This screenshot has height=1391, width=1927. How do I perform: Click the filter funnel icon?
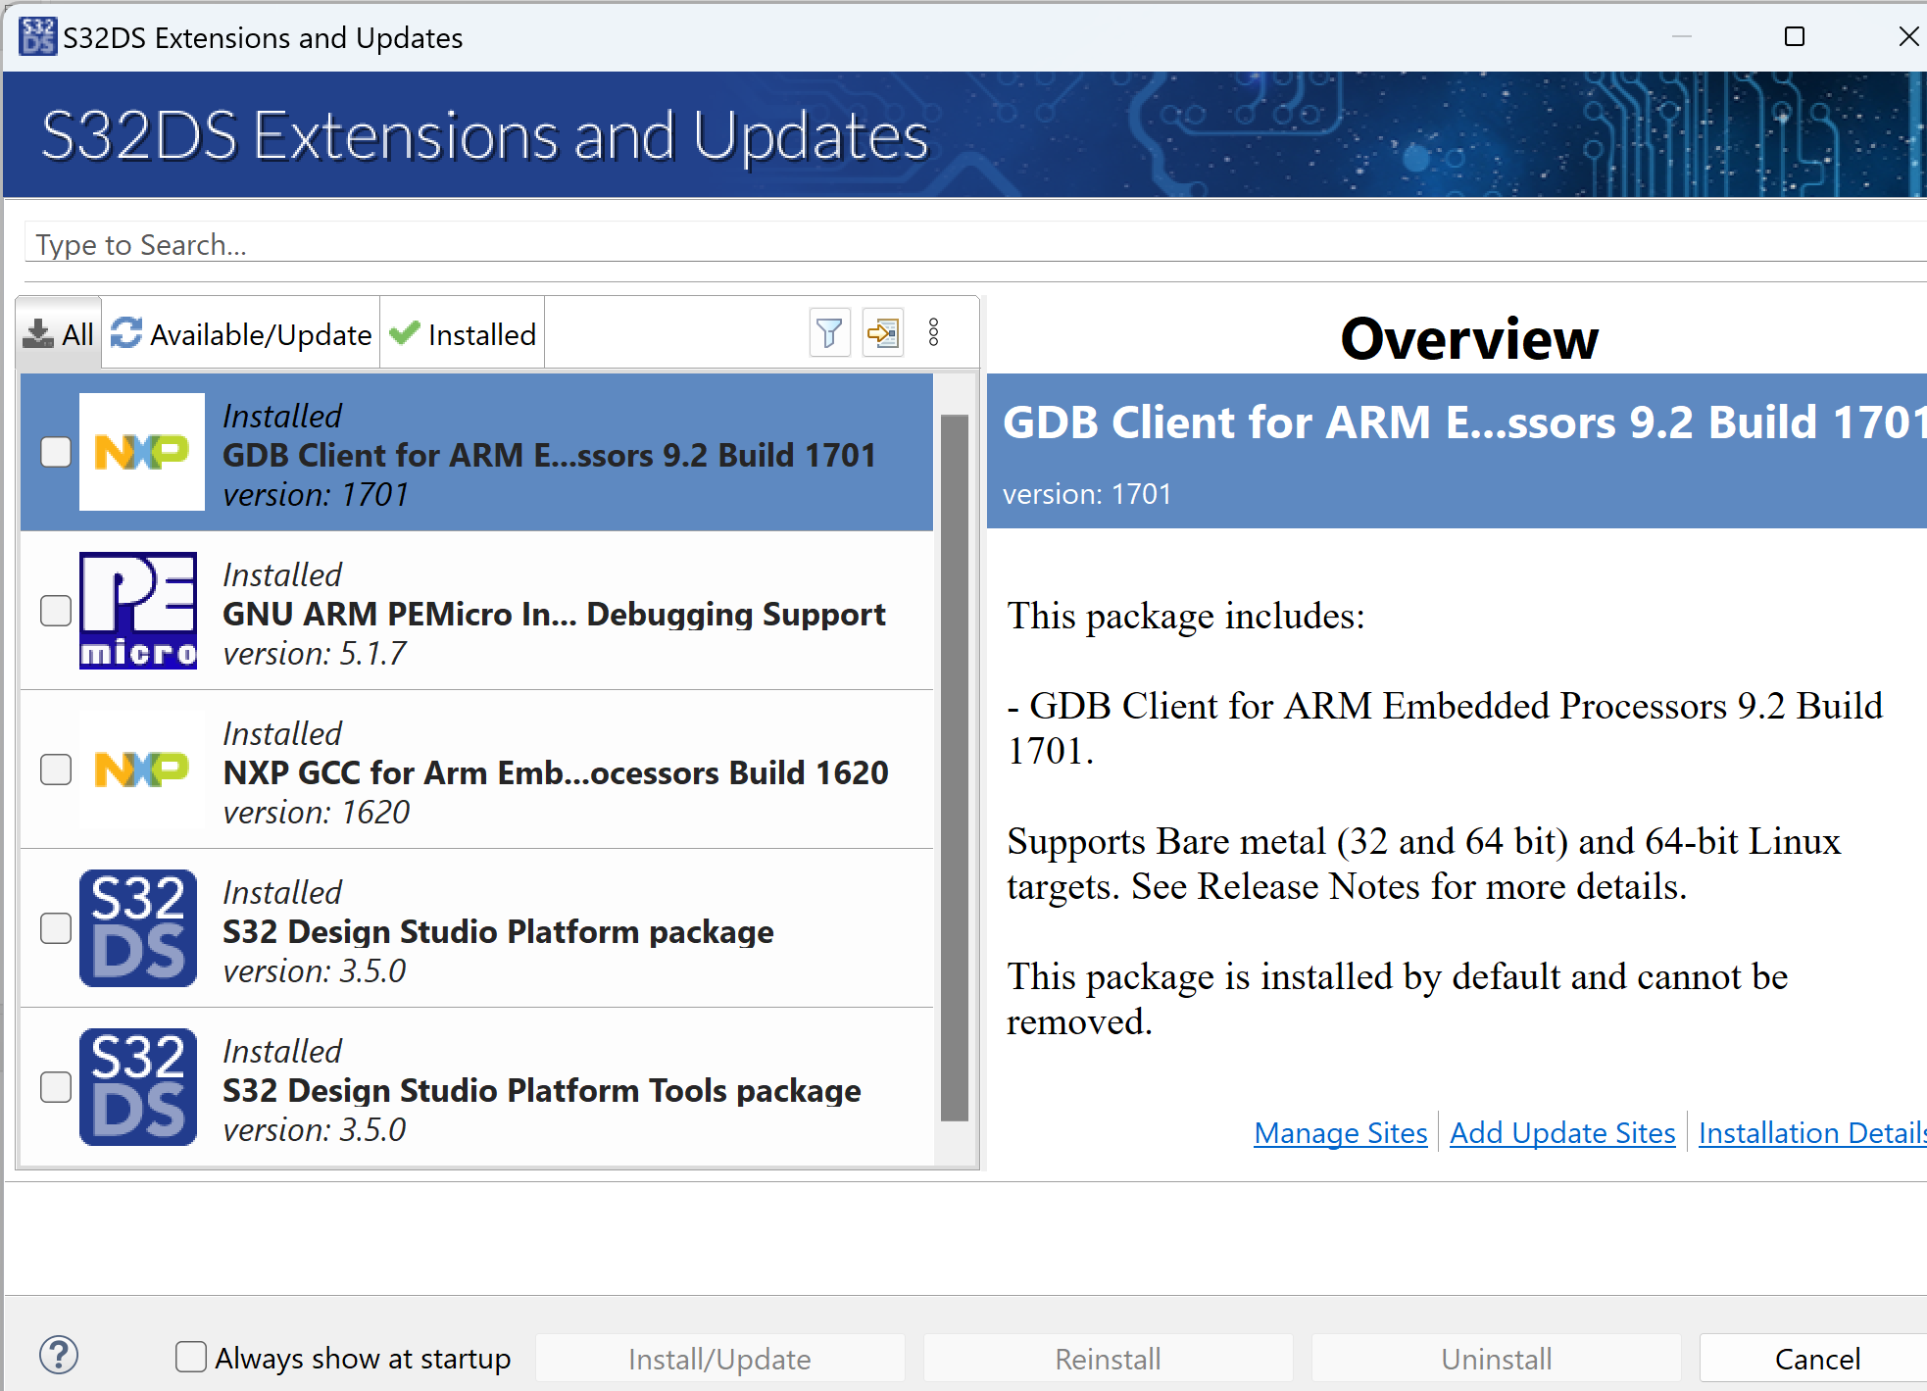829,333
